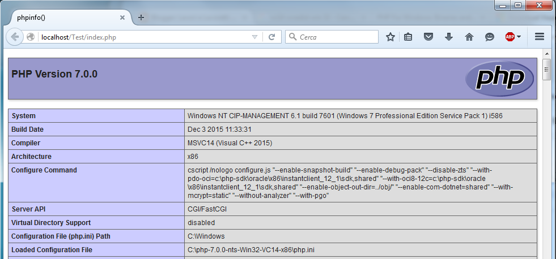Click the globe site identity icon
Image resolution: width=556 pixels, height=259 pixels.
[x=31, y=37]
